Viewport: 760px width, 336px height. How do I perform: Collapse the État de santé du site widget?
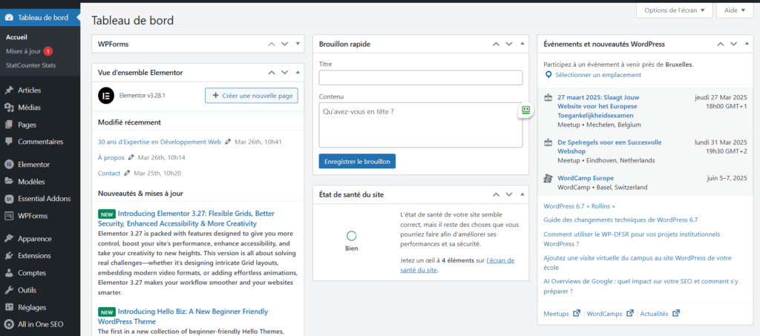tap(522, 194)
